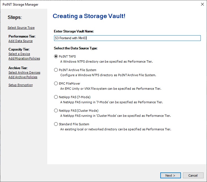Click the 'Creating a Storage Vault!' heading

click(89, 16)
